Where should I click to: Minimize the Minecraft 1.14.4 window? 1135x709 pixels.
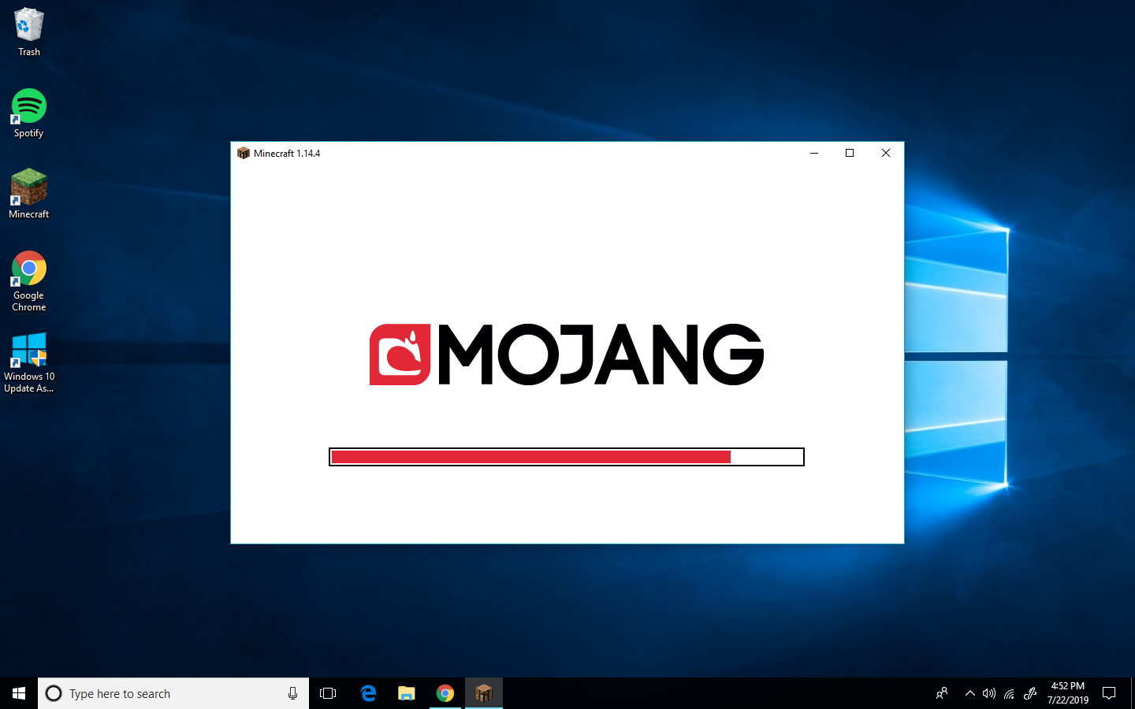814,153
